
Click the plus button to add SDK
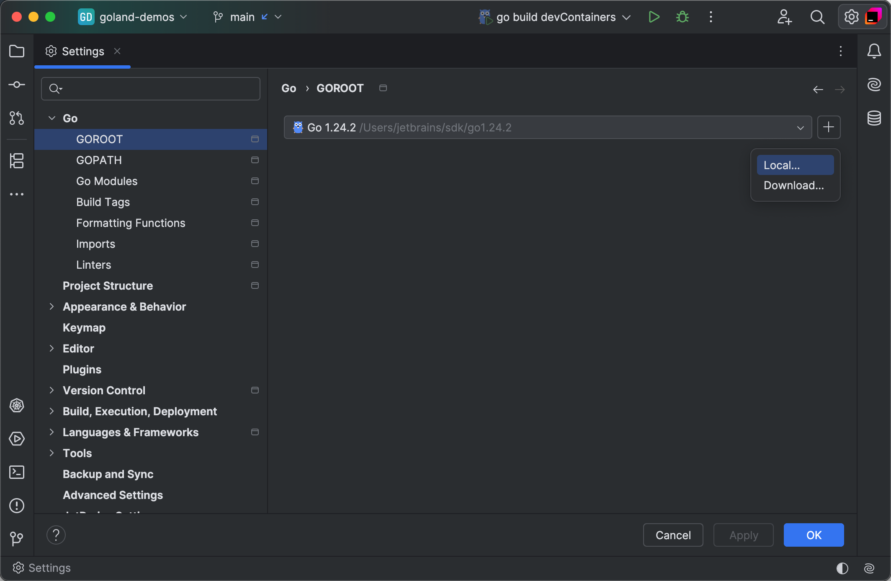pos(829,127)
